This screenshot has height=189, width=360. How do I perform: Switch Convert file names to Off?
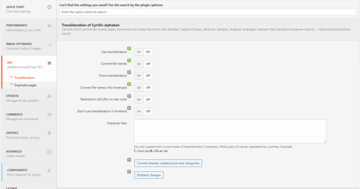tap(148, 64)
